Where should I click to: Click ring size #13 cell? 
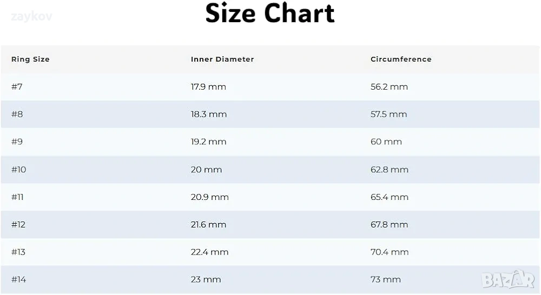pos(18,252)
